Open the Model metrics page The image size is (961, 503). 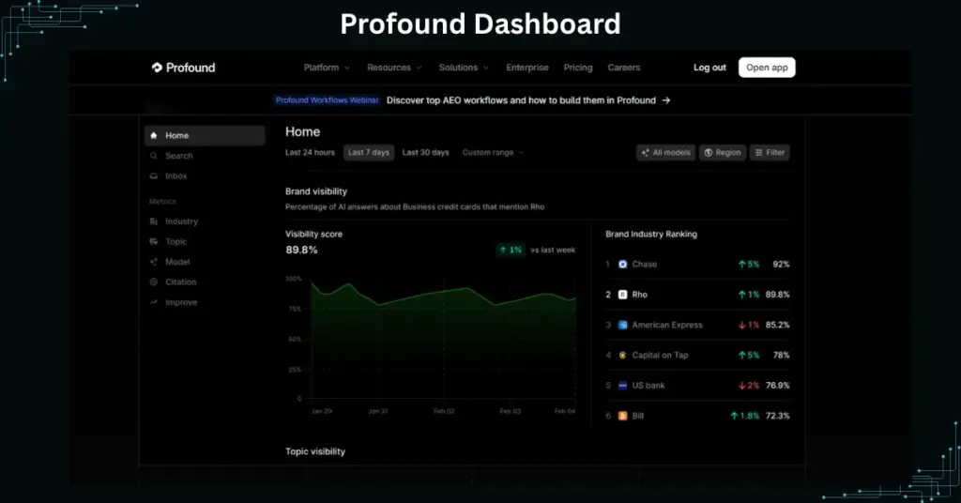click(177, 262)
